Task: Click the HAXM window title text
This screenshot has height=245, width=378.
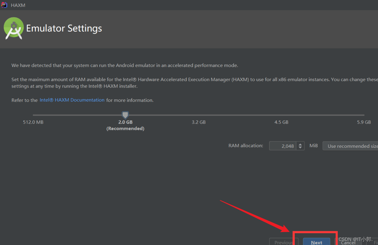Action: click(18, 5)
